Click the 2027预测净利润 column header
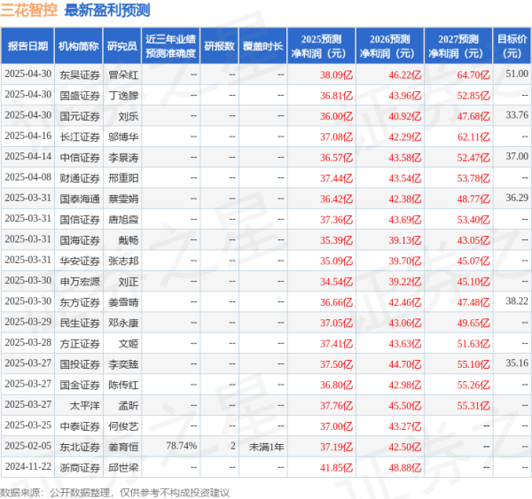This screenshot has height=499, width=532. point(458,45)
